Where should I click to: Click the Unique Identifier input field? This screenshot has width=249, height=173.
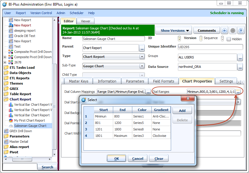[x=210, y=47]
